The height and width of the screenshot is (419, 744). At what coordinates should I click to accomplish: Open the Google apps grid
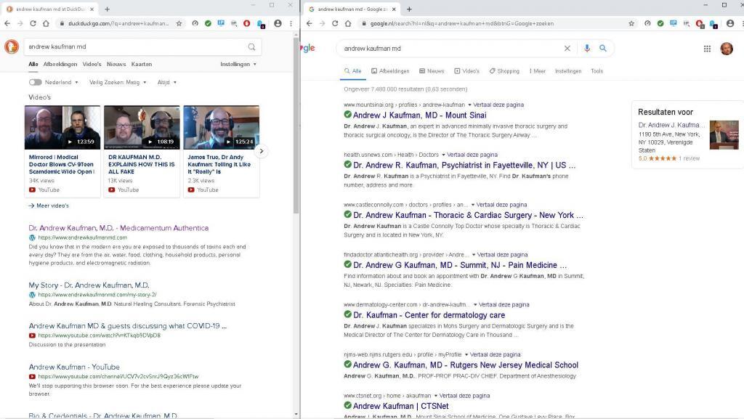pyautogui.click(x=707, y=49)
